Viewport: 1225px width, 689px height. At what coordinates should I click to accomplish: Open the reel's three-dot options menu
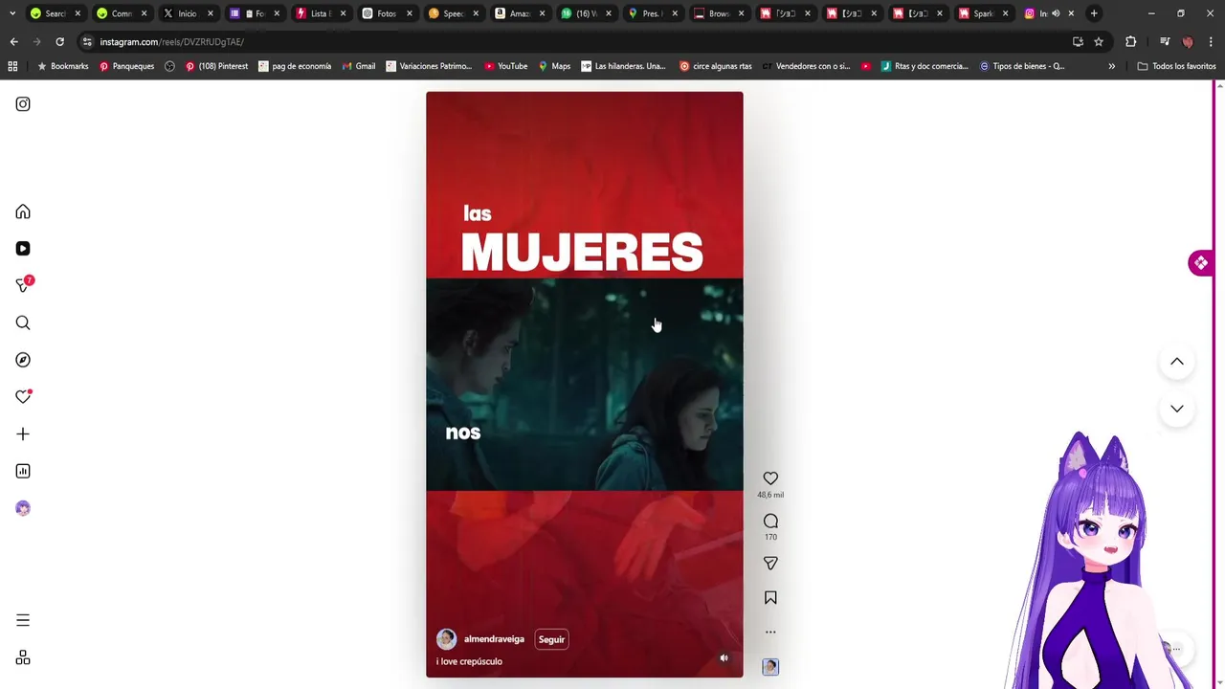(x=770, y=632)
